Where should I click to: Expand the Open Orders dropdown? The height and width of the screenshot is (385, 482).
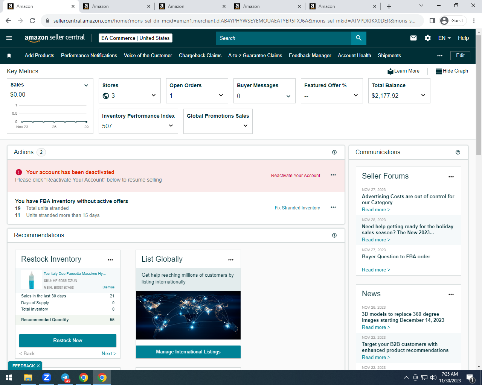(x=221, y=95)
